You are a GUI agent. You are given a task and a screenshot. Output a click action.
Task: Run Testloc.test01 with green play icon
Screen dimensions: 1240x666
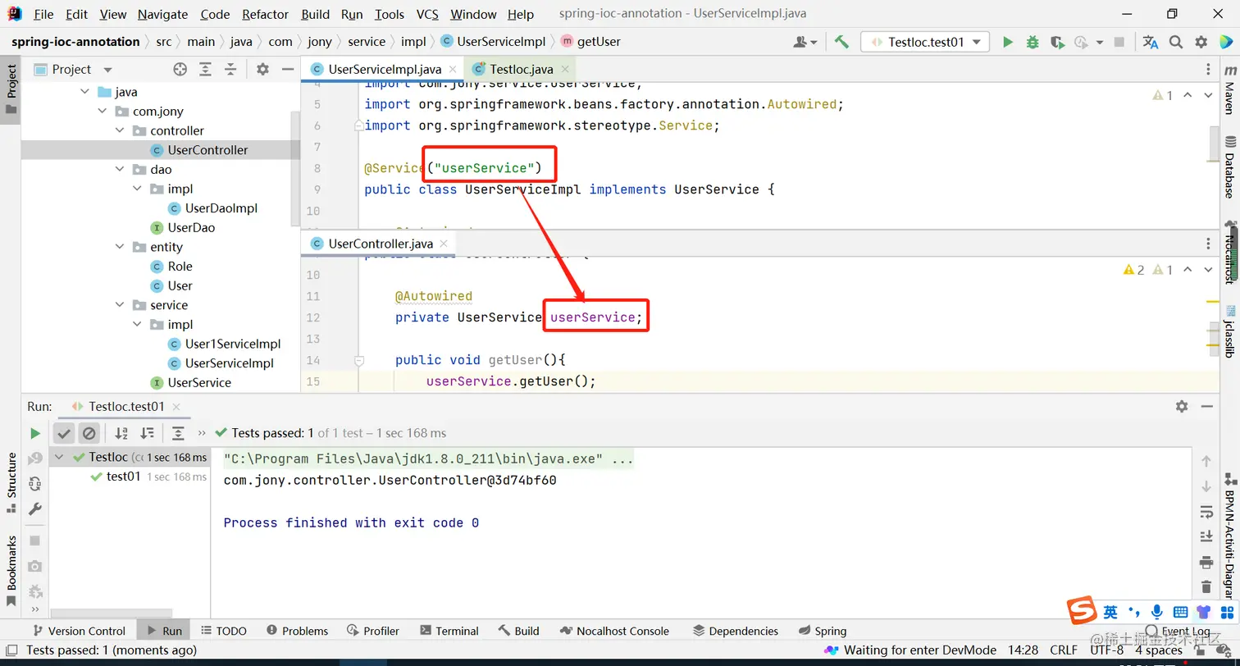(x=1008, y=42)
